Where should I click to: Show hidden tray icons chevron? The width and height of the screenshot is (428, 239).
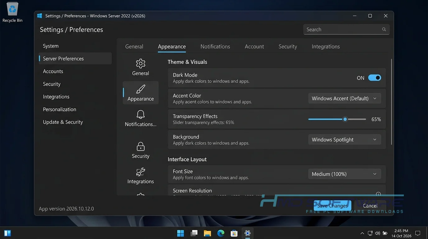362,233
